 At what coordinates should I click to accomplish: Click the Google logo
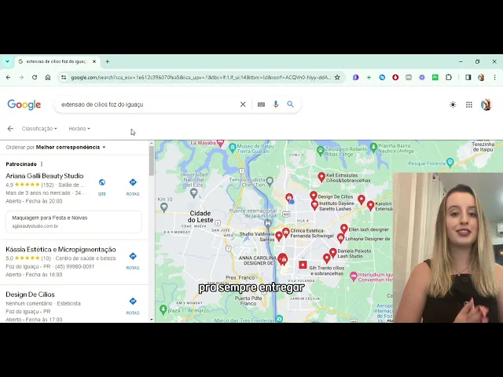pos(24,104)
